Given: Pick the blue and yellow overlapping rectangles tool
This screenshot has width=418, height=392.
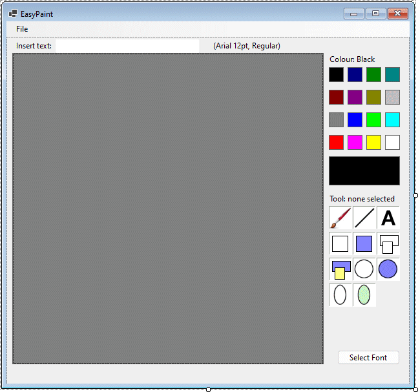Looking at the screenshot, I should 340,269.
